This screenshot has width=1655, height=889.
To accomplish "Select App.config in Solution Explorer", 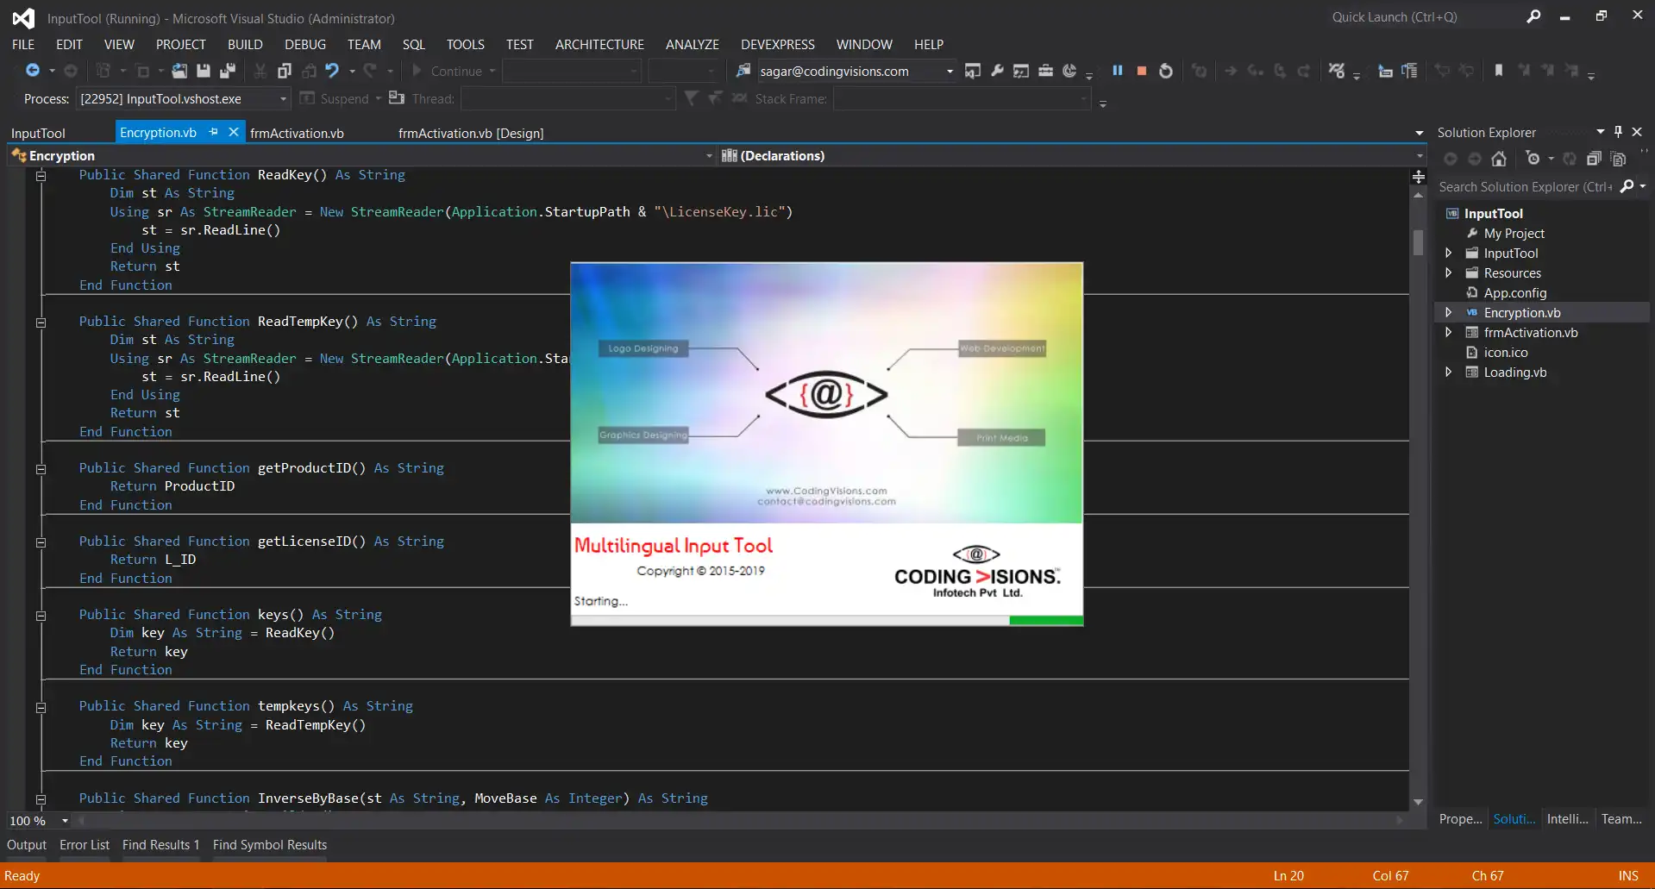I will [x=1514, y=292].
